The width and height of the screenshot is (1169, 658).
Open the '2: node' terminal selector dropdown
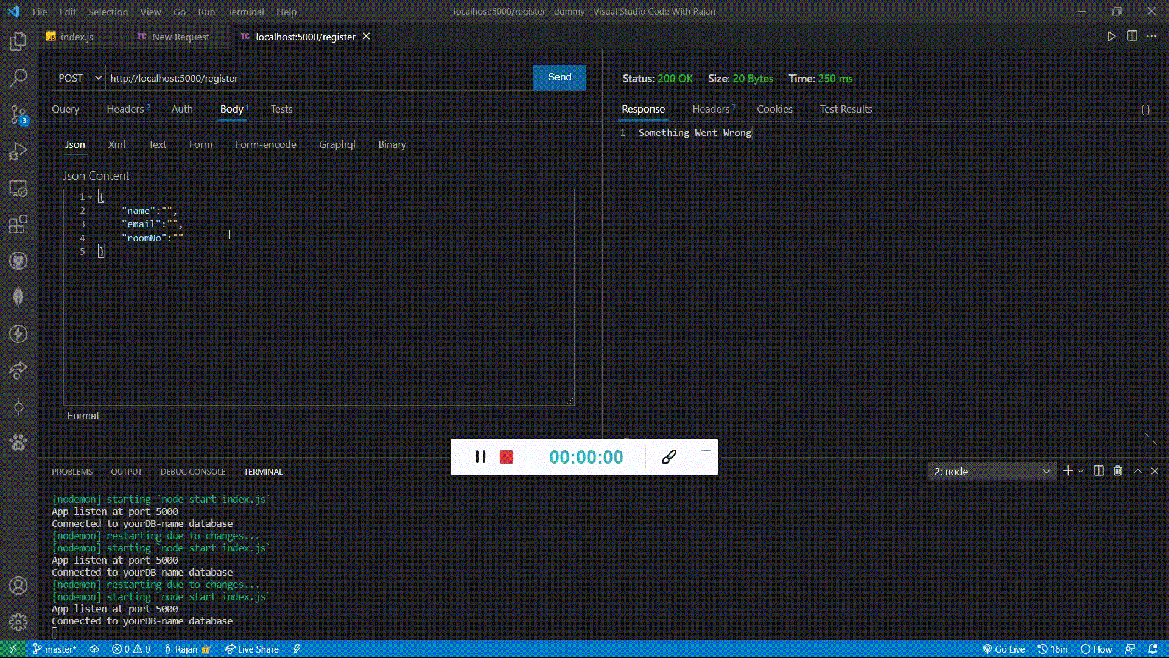(x=991, y=472)
